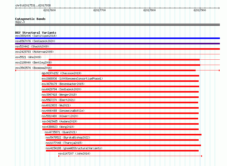The image size is (227, 166).
Task: Click the 62017900 ruler position label
Action: coord(200,10)
